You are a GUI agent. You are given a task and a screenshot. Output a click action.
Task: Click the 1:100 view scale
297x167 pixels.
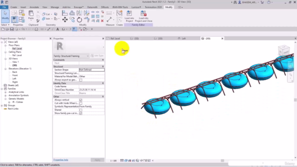click(x=113, y=161)
